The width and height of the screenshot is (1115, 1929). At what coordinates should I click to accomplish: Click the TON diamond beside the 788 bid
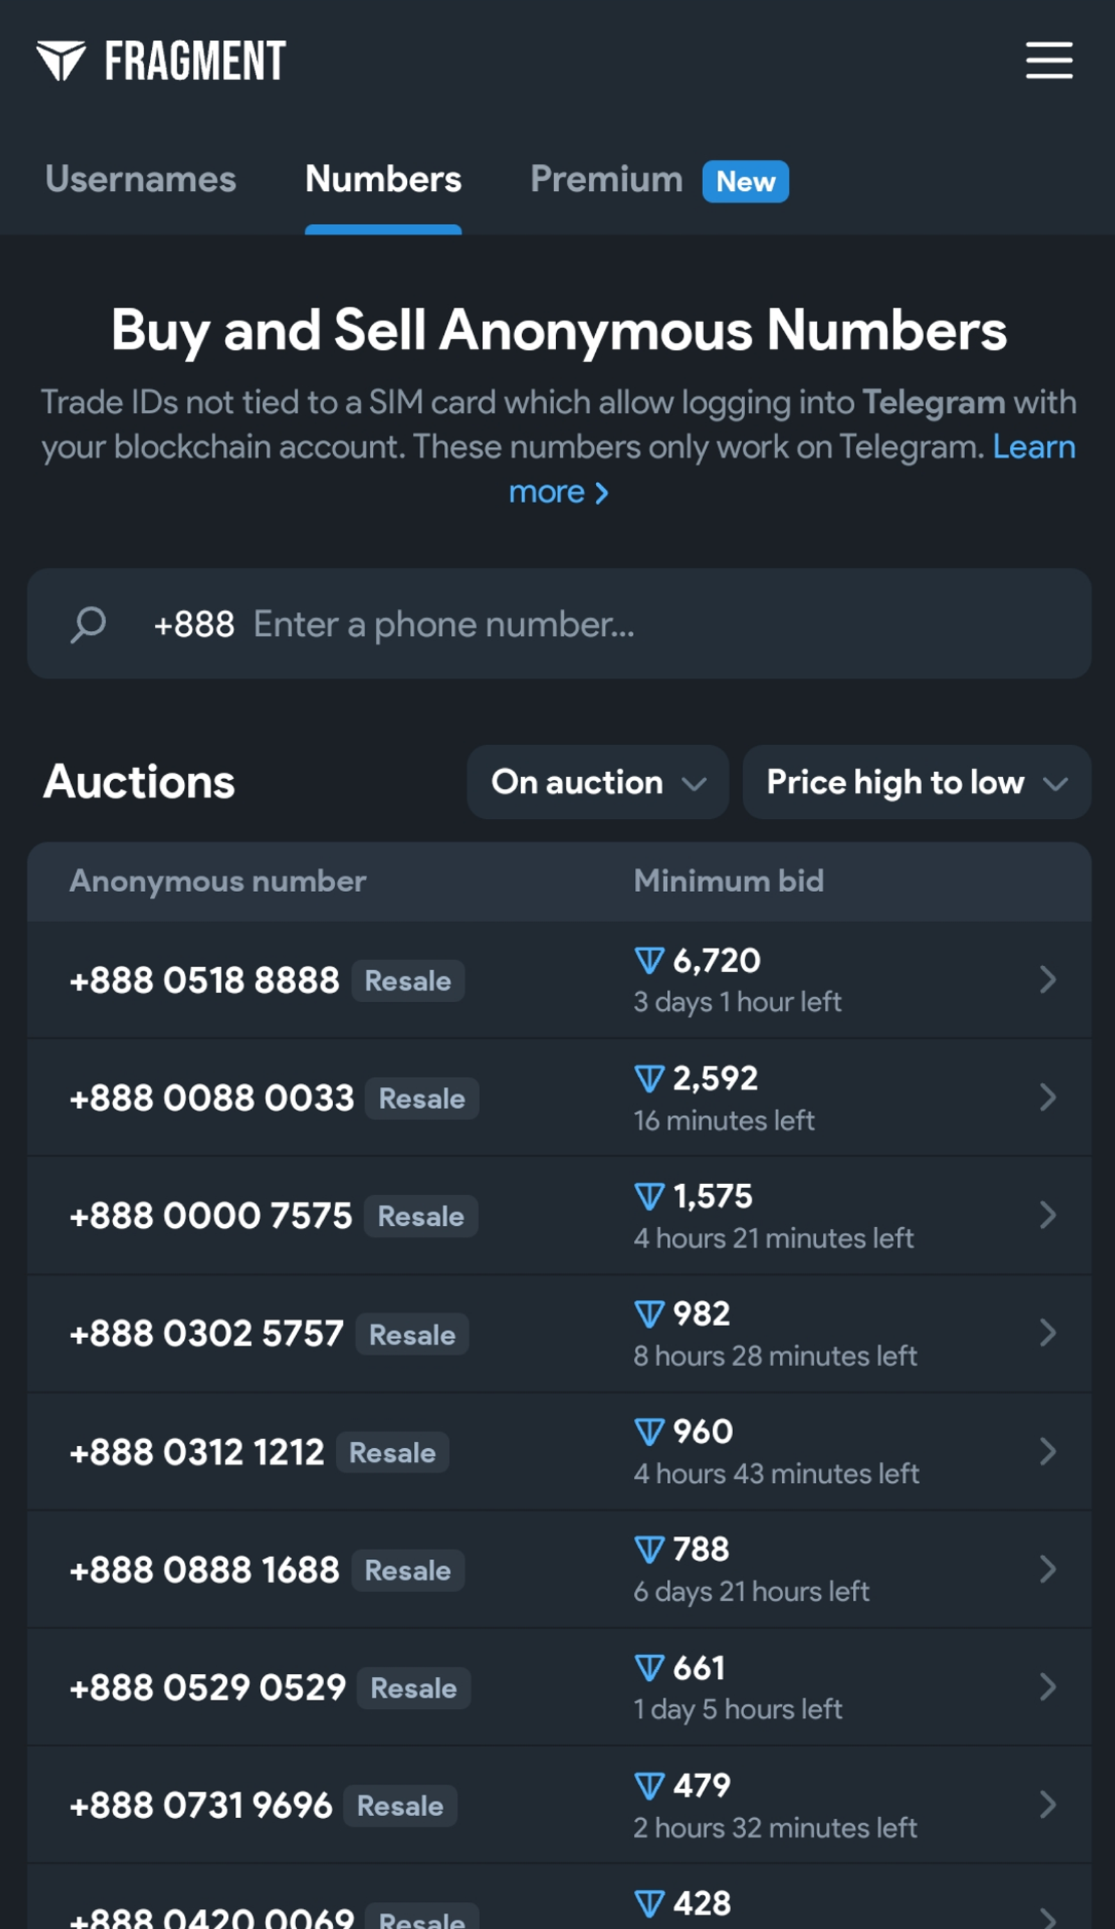click(649, 1550)
